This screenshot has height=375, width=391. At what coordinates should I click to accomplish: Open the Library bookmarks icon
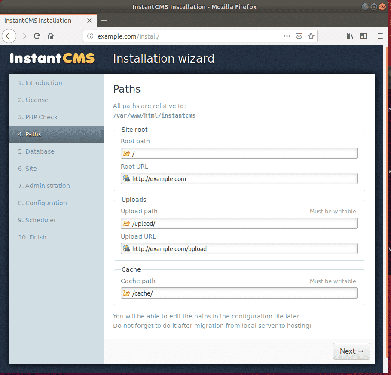(350, 36)
